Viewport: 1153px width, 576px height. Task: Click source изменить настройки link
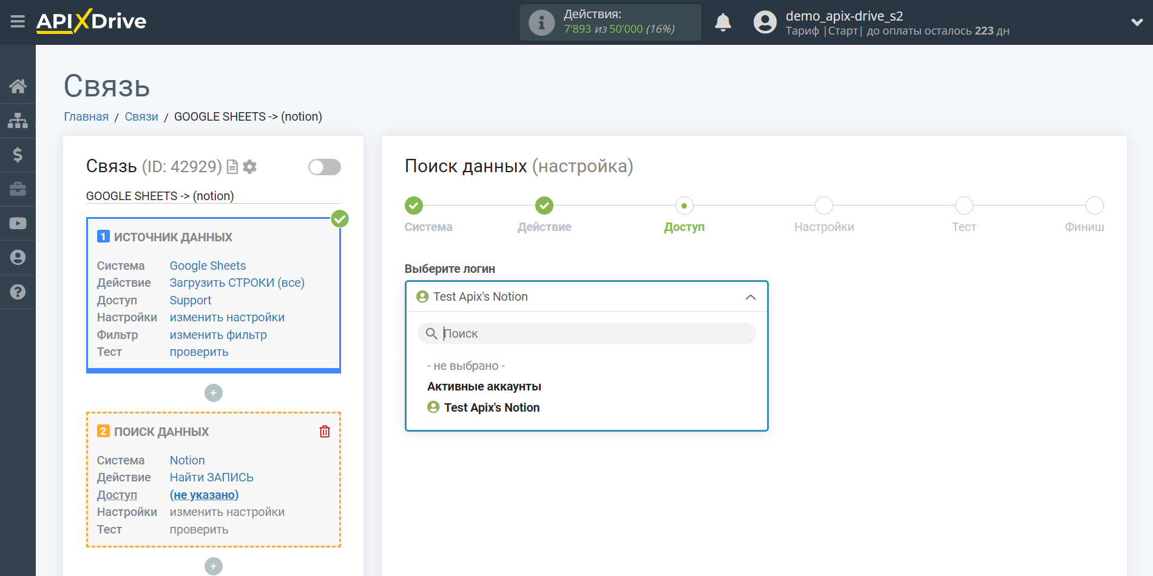(227, 317)
